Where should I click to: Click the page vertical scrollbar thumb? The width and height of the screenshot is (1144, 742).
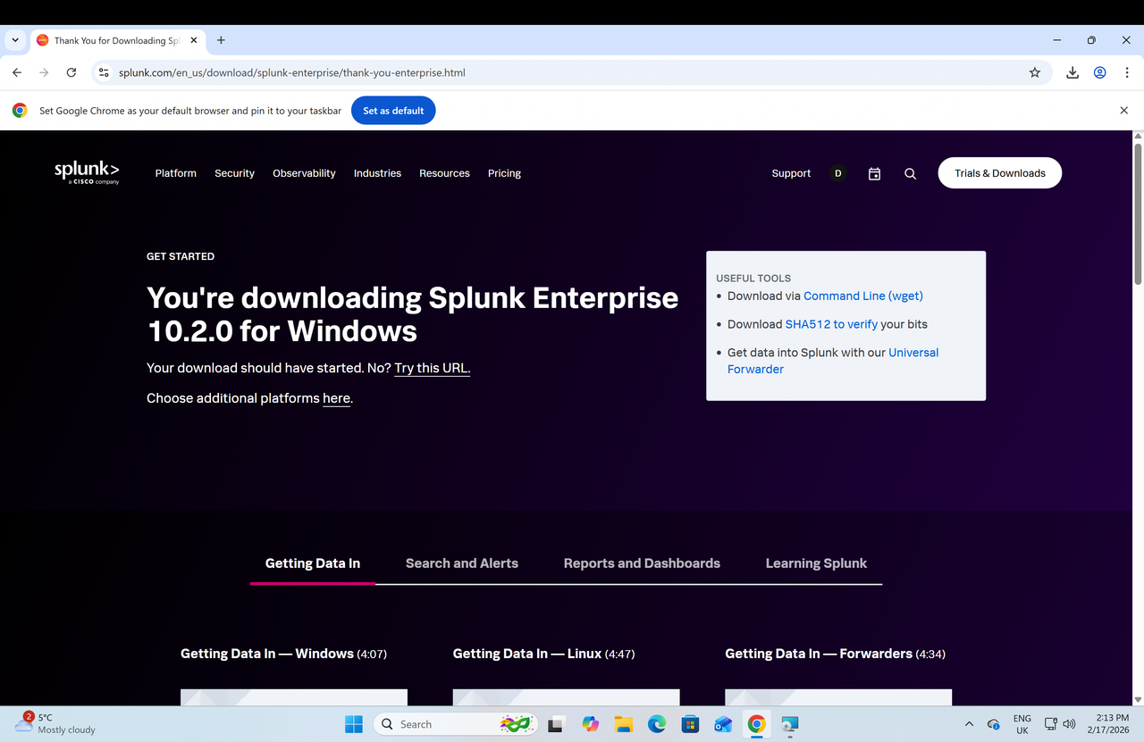1138,214
